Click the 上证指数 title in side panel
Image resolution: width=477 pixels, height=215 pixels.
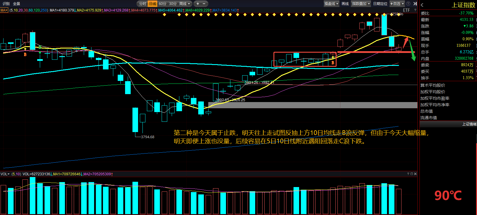[x=463, y=5]
